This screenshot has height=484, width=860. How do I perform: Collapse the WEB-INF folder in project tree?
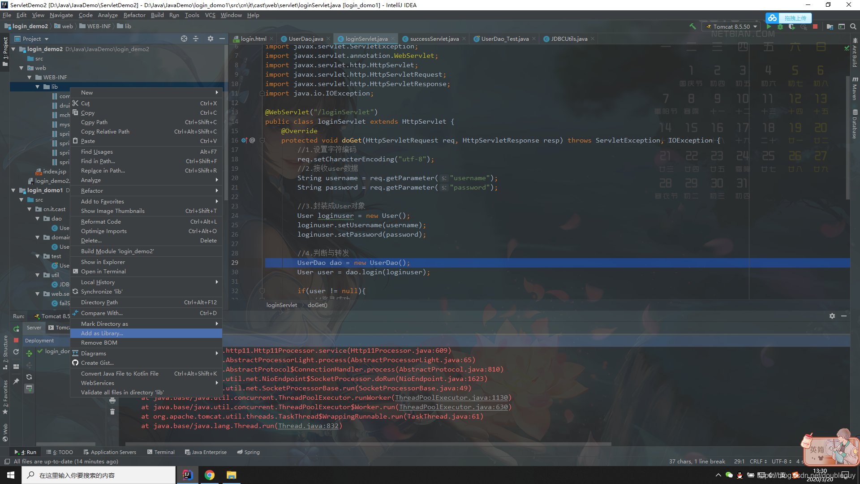30,78
